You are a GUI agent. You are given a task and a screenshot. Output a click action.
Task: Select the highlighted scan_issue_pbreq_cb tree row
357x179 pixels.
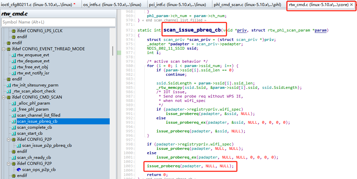pos(63,121)
